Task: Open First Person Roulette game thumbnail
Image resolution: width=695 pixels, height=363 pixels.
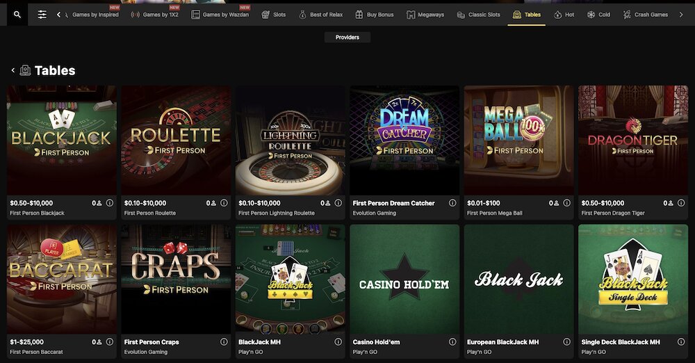Action: click(x=176, y=140)
